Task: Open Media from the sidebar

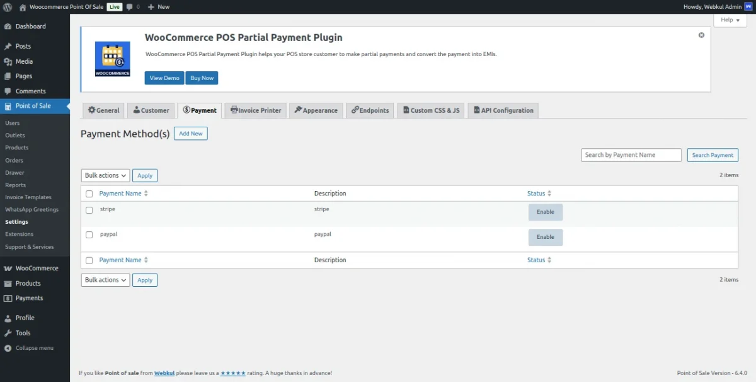Action: (x=24, y=61)
